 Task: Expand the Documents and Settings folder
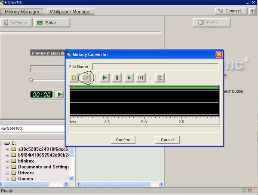pos(7,167)
